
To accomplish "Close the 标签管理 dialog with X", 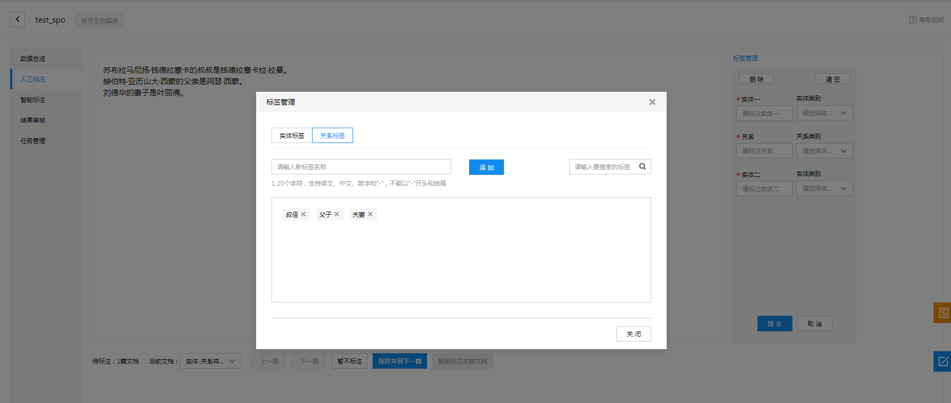I will tap(652, 102).
